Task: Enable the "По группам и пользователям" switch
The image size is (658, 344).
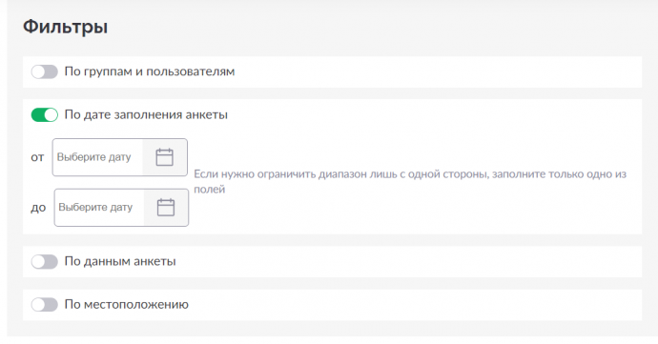Action: 45,71
